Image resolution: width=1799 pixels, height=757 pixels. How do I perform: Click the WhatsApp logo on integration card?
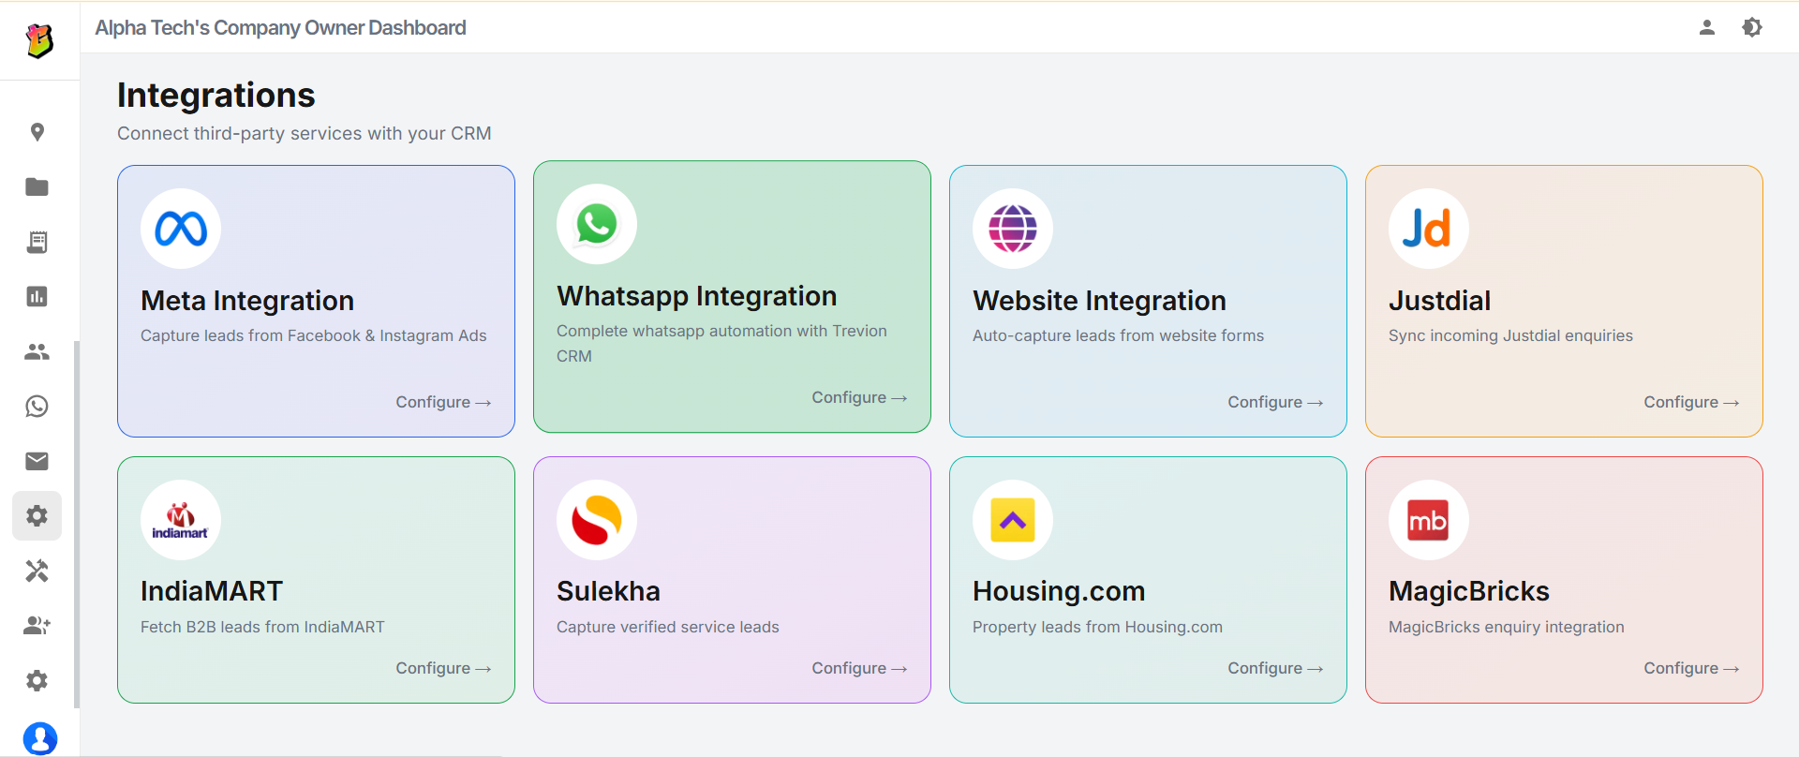(x=597, y=224)
